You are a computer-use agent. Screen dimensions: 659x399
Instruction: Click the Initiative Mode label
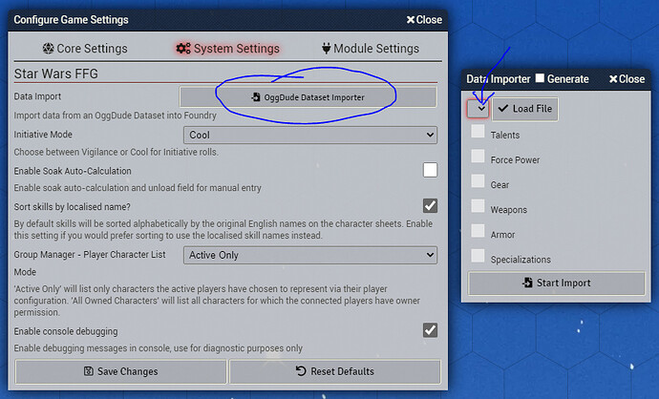click(x=43, y=135)
